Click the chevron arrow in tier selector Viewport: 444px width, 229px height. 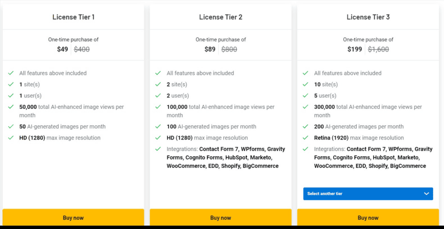coord(426,194)
